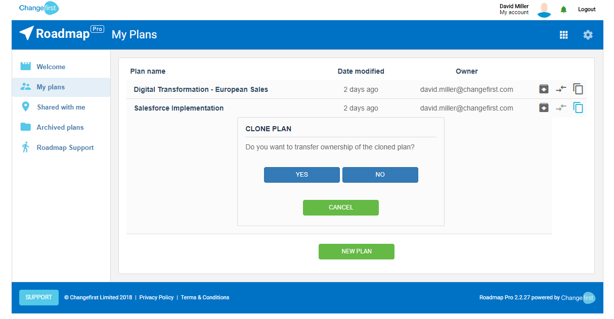Image resolution: width=614 pixels, height=319 pixels.
Task: Open the Welcome sidebar item
Action: (51, 67)
